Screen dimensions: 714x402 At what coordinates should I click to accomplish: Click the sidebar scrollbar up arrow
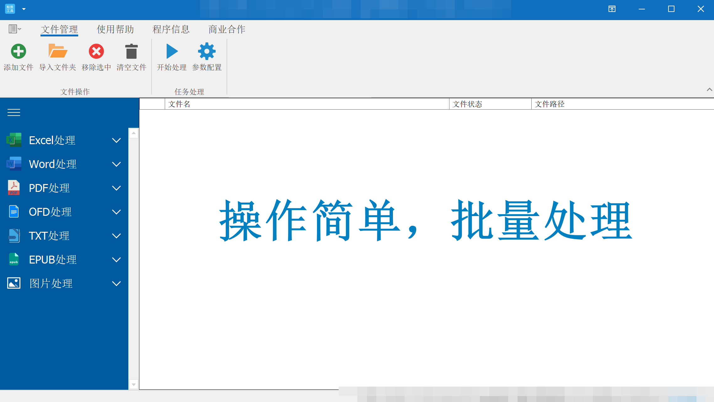click(134, 133)
